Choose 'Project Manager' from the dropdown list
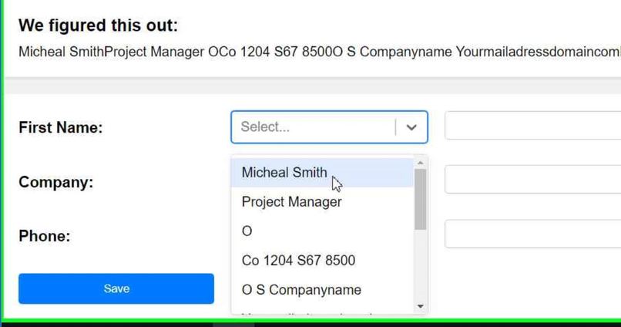 [322, 202]
